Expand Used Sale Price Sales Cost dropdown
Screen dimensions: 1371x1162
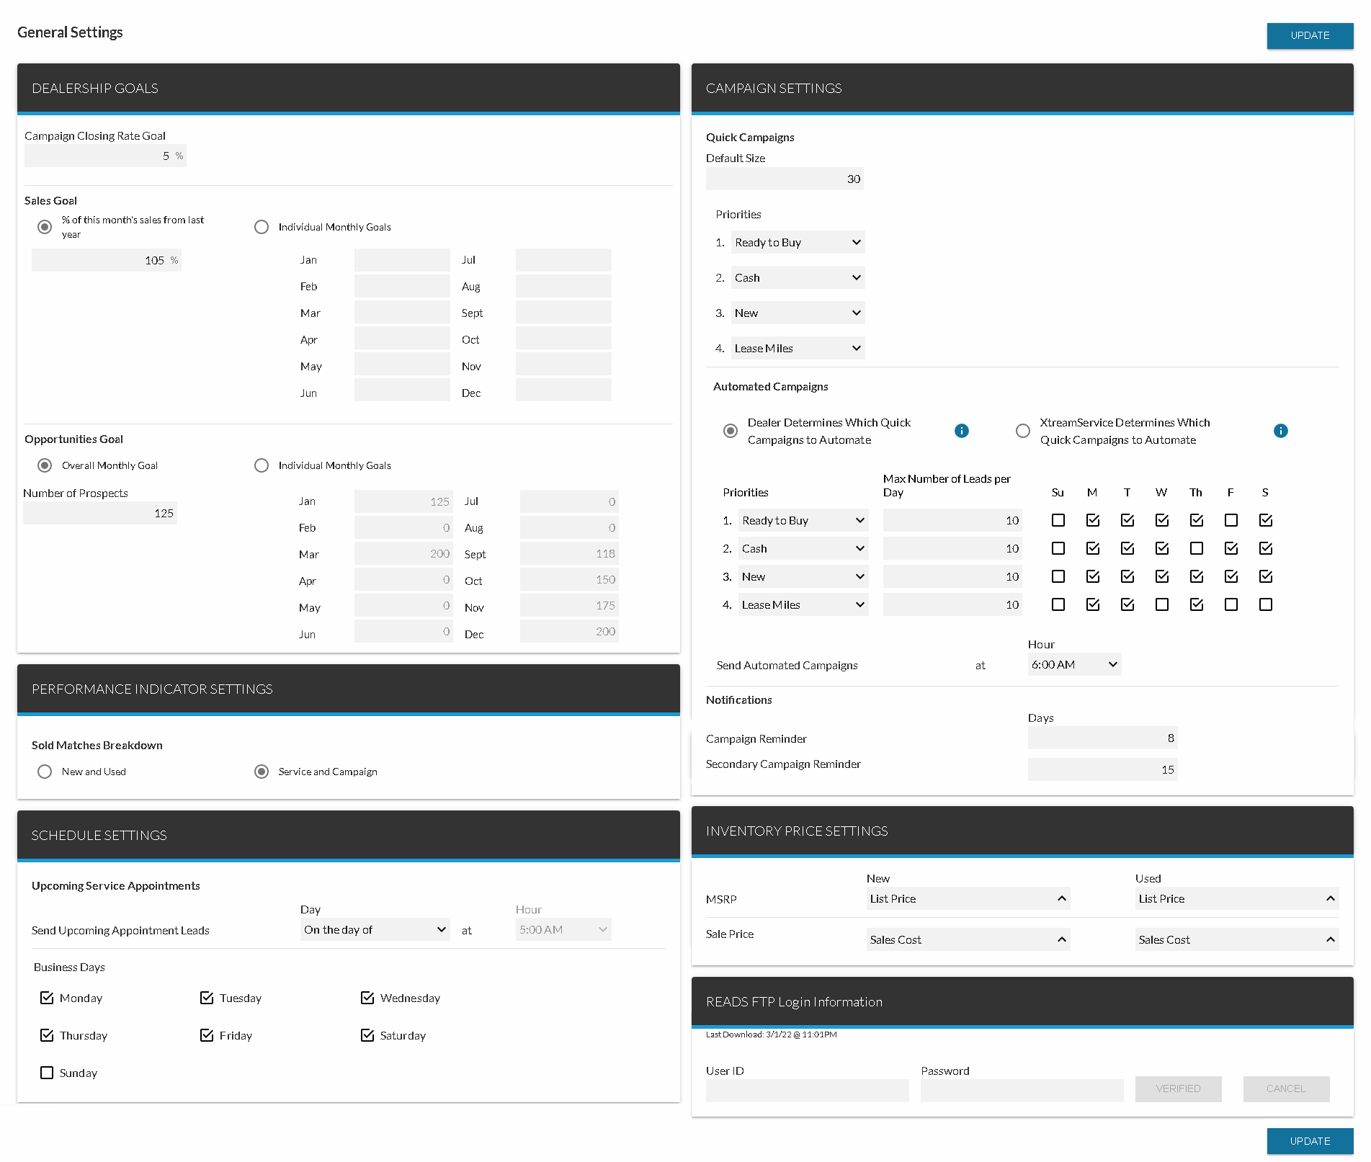coord(1236,939)
